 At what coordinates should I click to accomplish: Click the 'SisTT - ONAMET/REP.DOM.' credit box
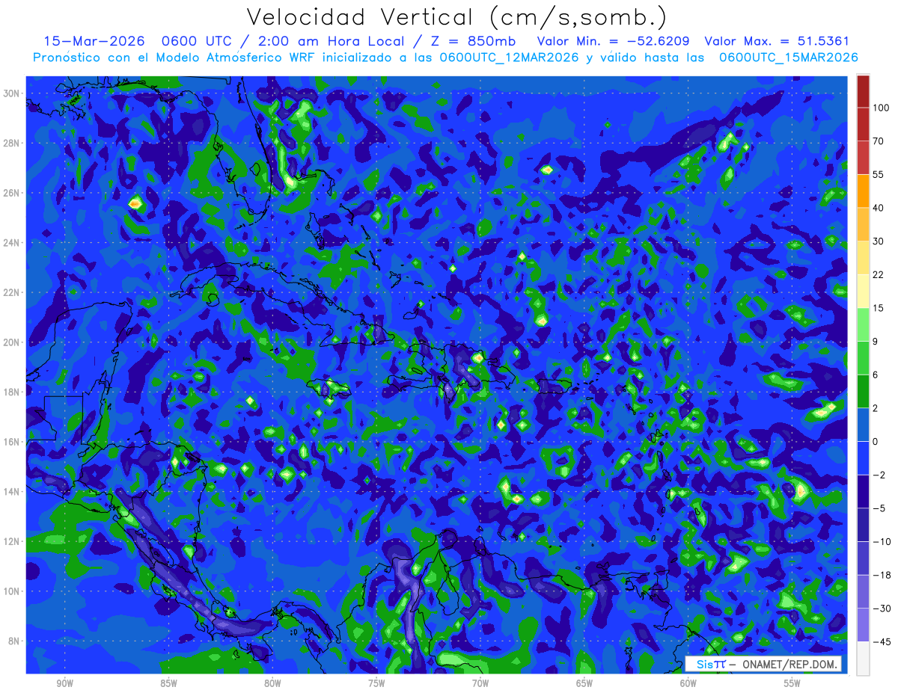pos(763,664)
